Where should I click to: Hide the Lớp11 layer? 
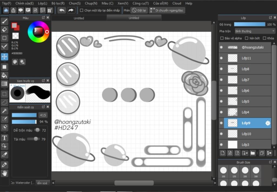[x=221, y=58]
